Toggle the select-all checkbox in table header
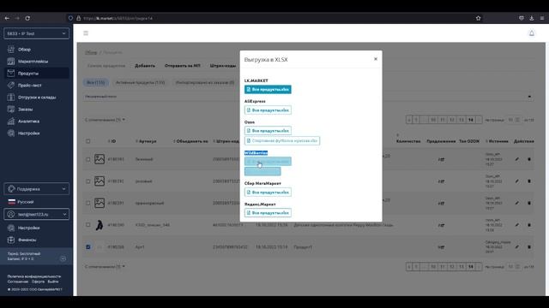549x308 pixels. tap(87, 141)
